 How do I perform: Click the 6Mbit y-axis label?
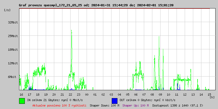click(x=12, y=77)
